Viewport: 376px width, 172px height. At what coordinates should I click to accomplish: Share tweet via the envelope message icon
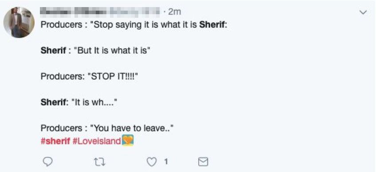pyautogui.click(x=204, y=162)
